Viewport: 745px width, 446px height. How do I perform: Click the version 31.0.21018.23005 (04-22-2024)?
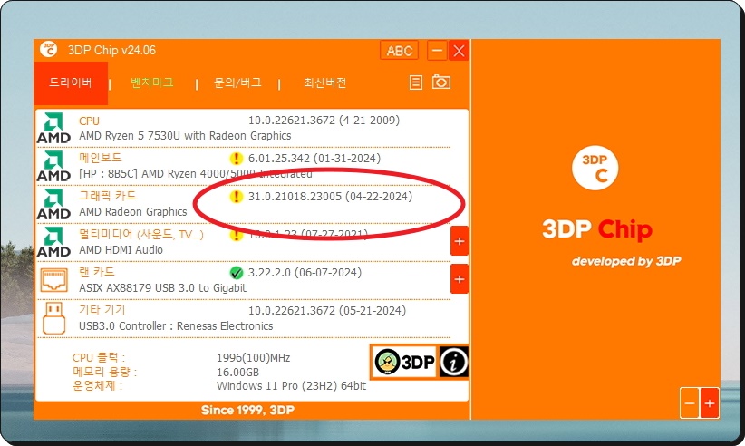[x=330, y=197]
